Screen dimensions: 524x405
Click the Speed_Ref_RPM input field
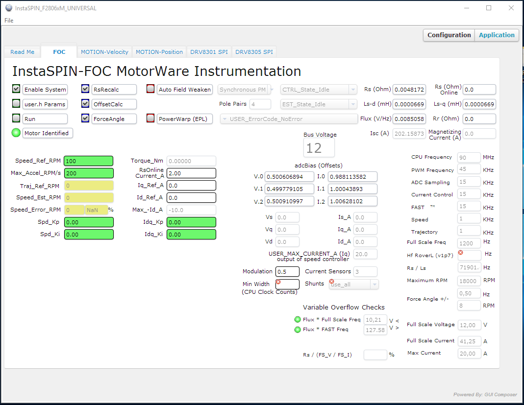(x=89, y=161)
